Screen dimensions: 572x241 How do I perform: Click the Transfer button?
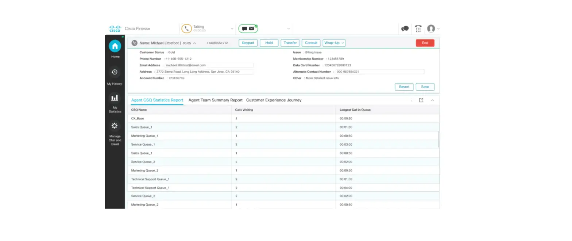290,43
